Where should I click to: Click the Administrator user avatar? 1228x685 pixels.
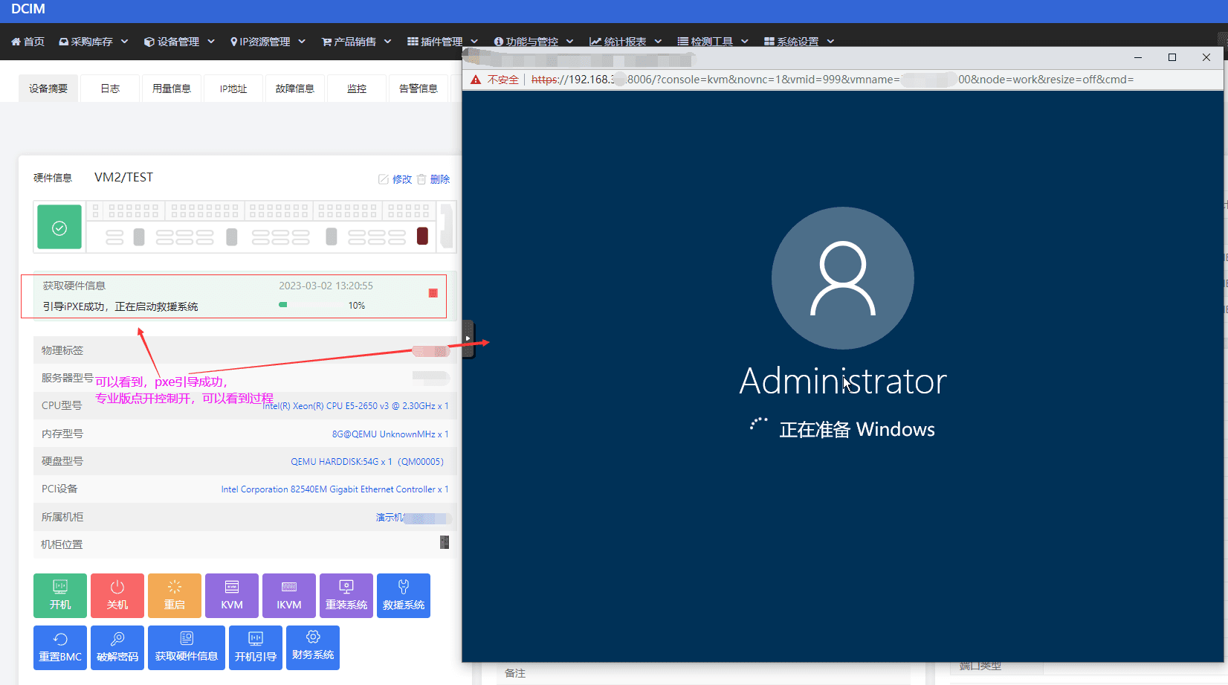coord(843,278)
